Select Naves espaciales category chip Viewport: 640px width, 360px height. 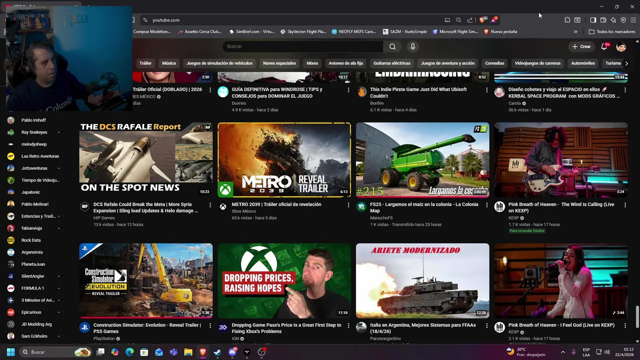coord(279,63)
